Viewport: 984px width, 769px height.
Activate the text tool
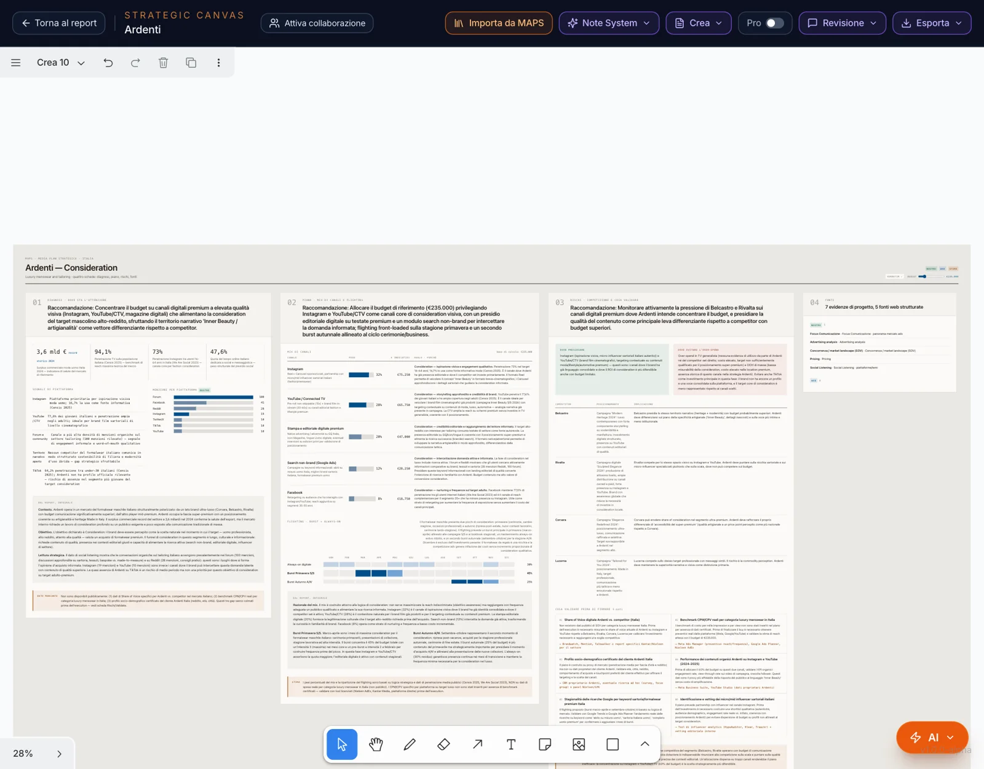511,744
